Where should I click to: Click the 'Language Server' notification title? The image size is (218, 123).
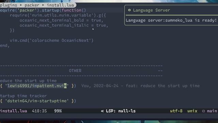pos(151,10)
